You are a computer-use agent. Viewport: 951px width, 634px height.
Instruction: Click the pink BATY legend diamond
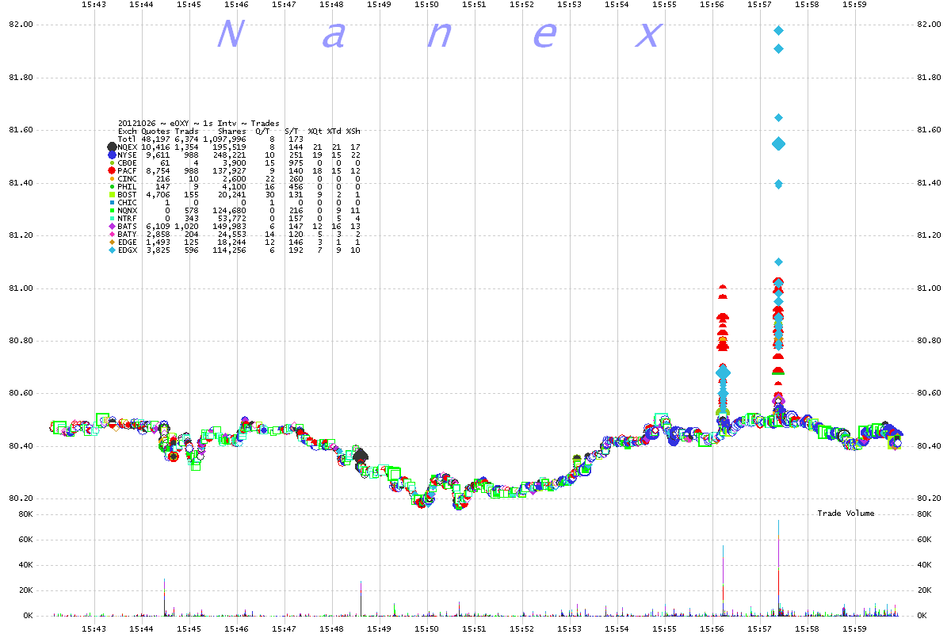click(x=111, y=234)
